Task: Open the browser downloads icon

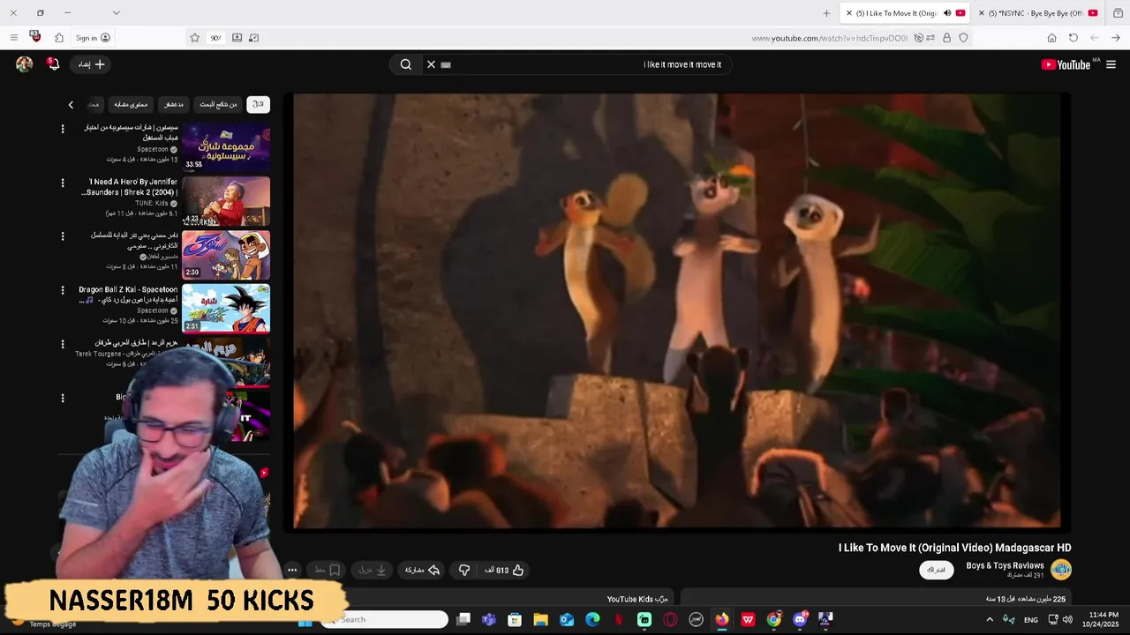Action: pos(237,38)
